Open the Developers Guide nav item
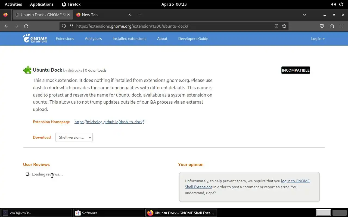 click(x=193, y=39)
